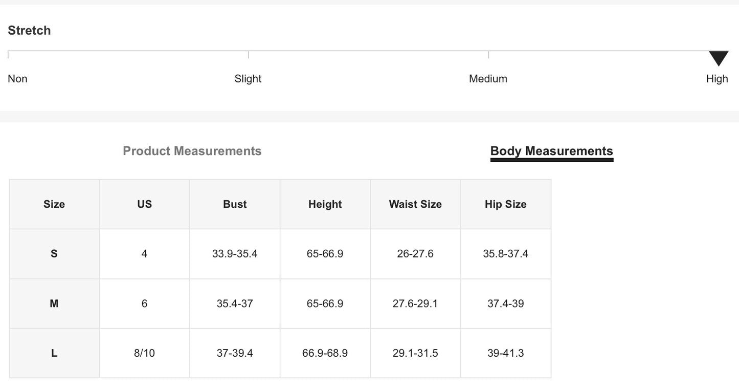Select the M size row label

click(x=54, y=304)
